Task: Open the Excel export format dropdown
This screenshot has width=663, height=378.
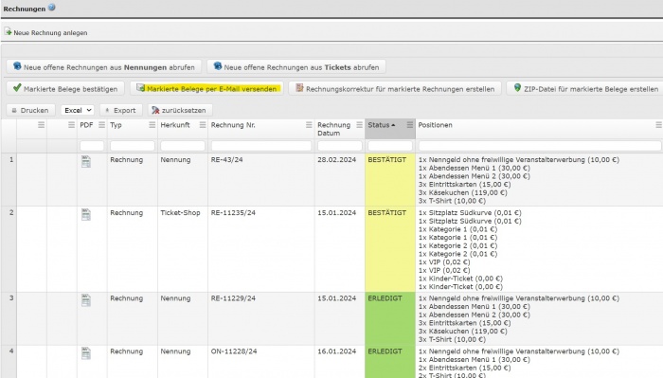Action: (x=78, y=110)
